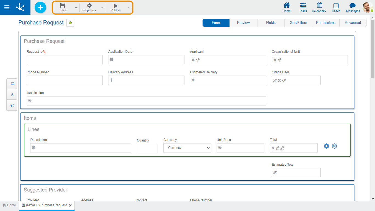
Task: Expand the Save dropdown arrow
Action: [x=76, y=7]
